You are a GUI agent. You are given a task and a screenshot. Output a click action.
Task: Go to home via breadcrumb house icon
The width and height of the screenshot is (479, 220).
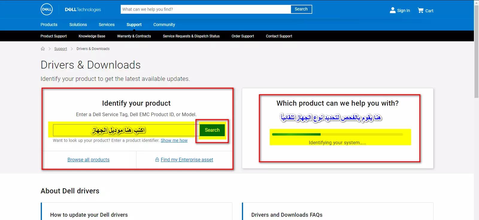(x=43, y=48)
